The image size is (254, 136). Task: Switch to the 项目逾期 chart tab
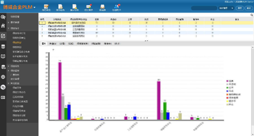click(x=96, y=44)
